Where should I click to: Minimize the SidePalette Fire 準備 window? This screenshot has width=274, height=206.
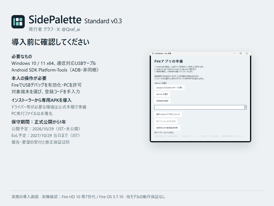click(234, 53)
